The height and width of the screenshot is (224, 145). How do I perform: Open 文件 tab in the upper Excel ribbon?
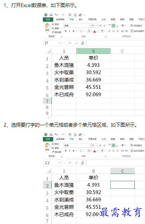pos(48,19)
